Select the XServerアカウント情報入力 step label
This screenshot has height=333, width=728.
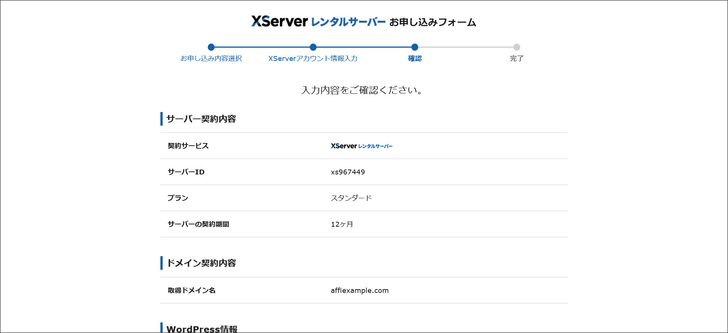pyautogui.click(x=313, y=59)
